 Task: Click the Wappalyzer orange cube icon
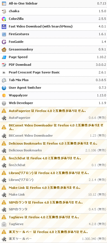(4, 96)
